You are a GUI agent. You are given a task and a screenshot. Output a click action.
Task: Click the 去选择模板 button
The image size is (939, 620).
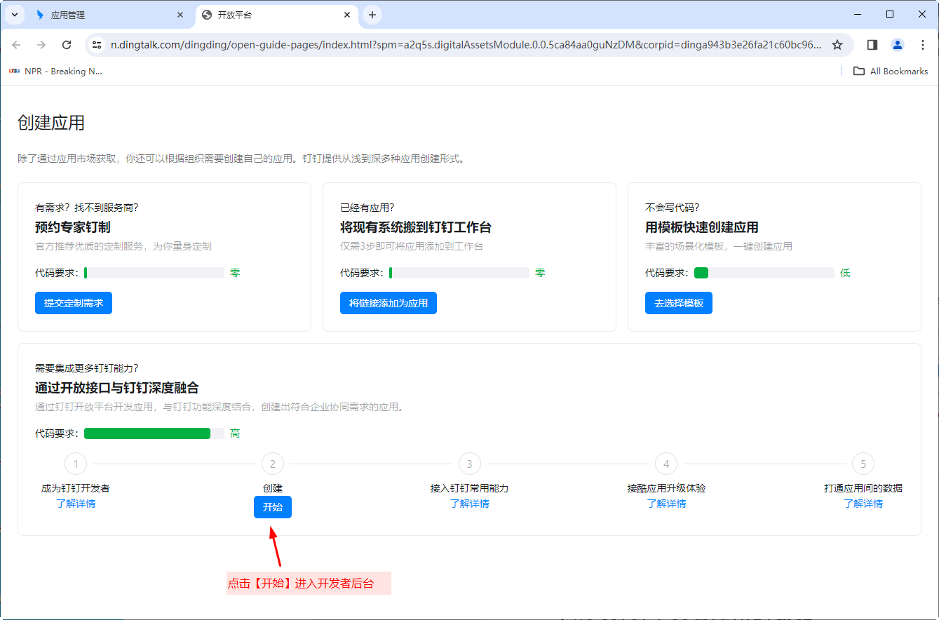coord(679,303)
